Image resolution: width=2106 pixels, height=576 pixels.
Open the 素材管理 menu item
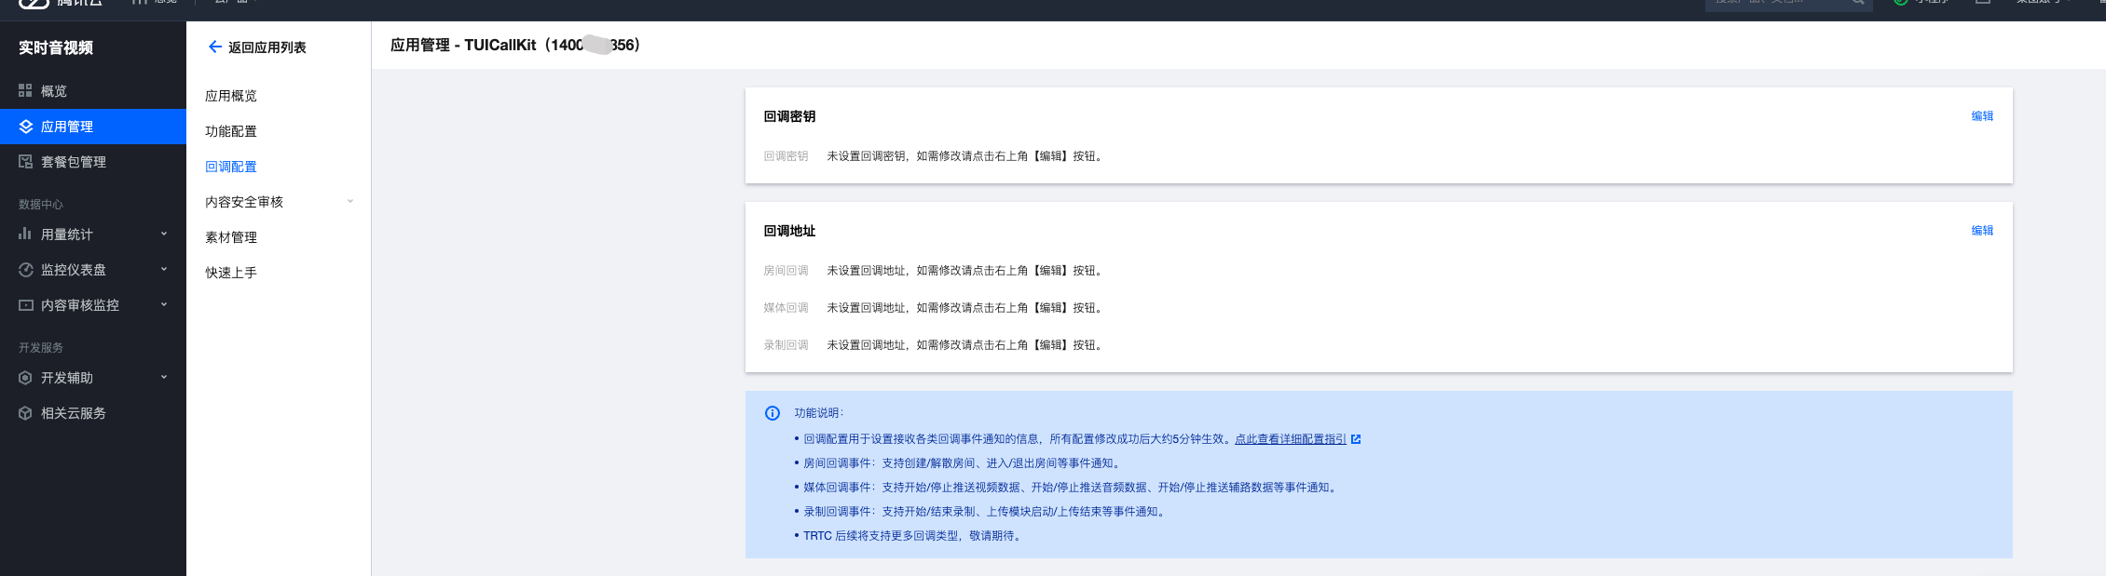231,237
